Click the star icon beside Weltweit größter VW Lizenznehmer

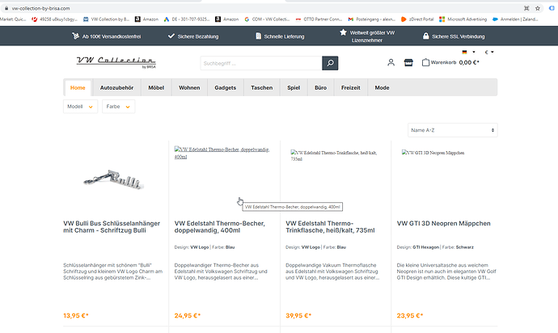343,32
